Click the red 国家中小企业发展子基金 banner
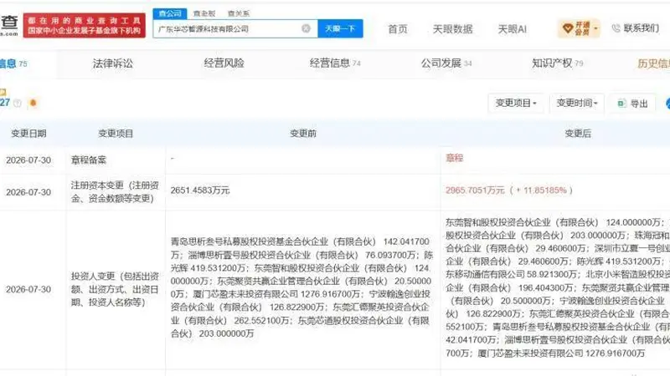This screenshot has height=376, width=670. point(85,26)
